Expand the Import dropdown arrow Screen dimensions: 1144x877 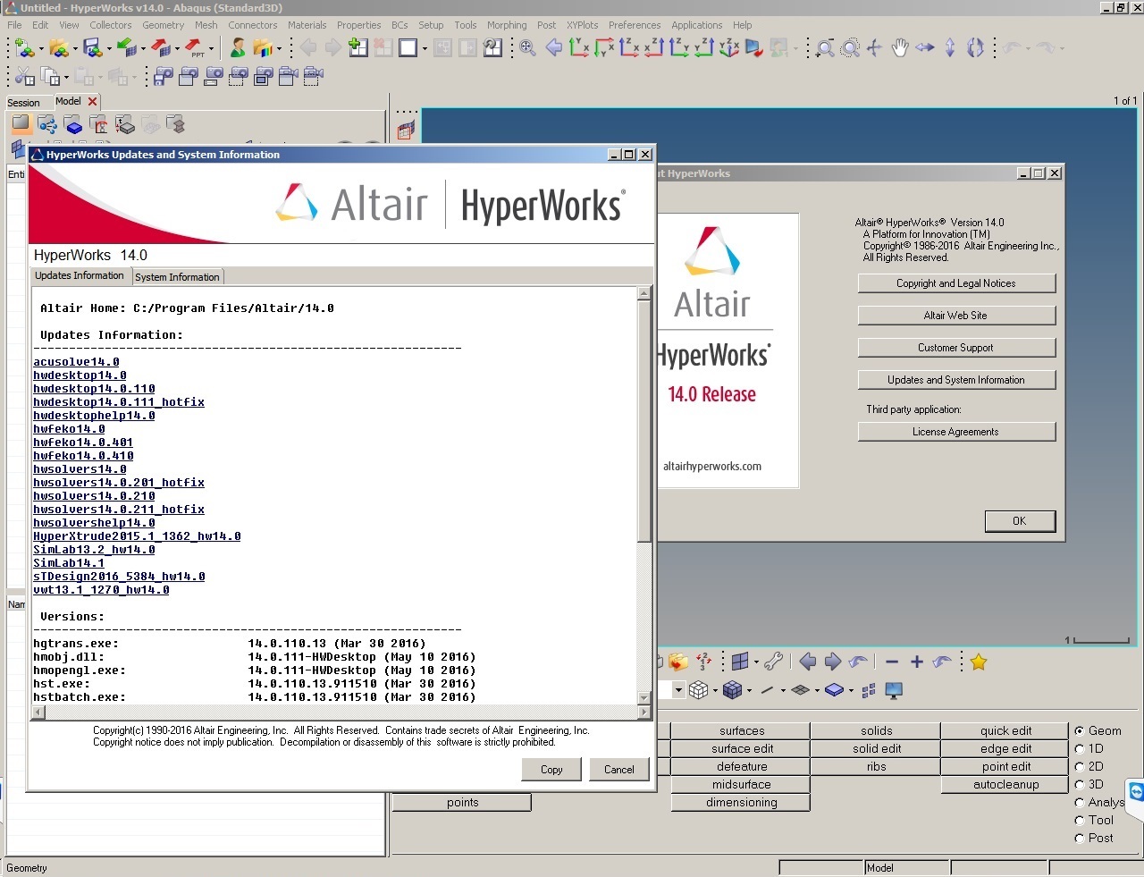coord(143,48)
